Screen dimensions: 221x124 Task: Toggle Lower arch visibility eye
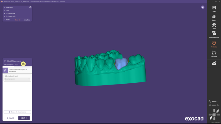(7, 16)
